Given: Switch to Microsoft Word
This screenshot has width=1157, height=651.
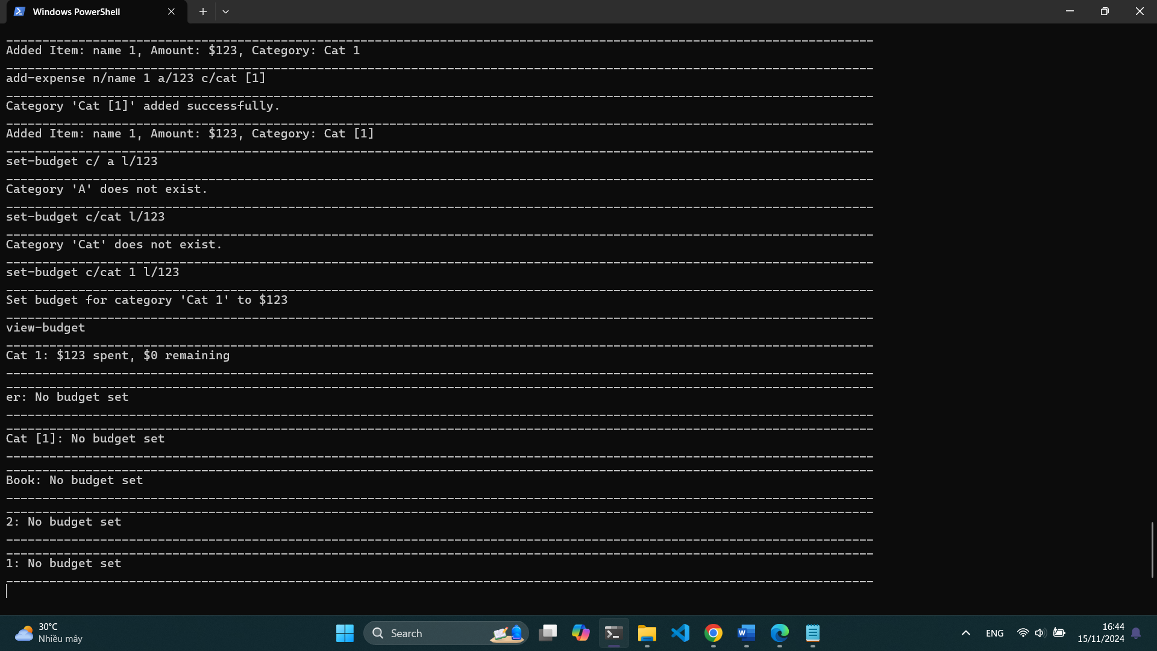Looking at the screenshot, I should (746, 633).
